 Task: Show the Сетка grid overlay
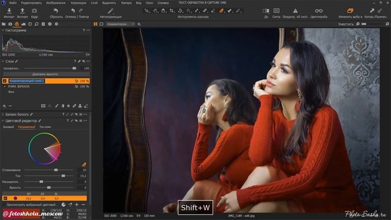point(276,11)
